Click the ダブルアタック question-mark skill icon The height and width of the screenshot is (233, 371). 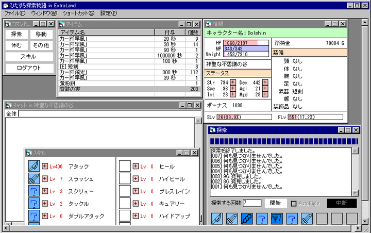click(x=34, y=215)
